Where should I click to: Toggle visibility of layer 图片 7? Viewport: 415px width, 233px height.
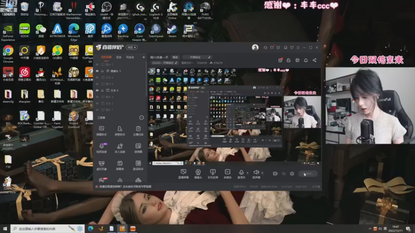(97, 64)
